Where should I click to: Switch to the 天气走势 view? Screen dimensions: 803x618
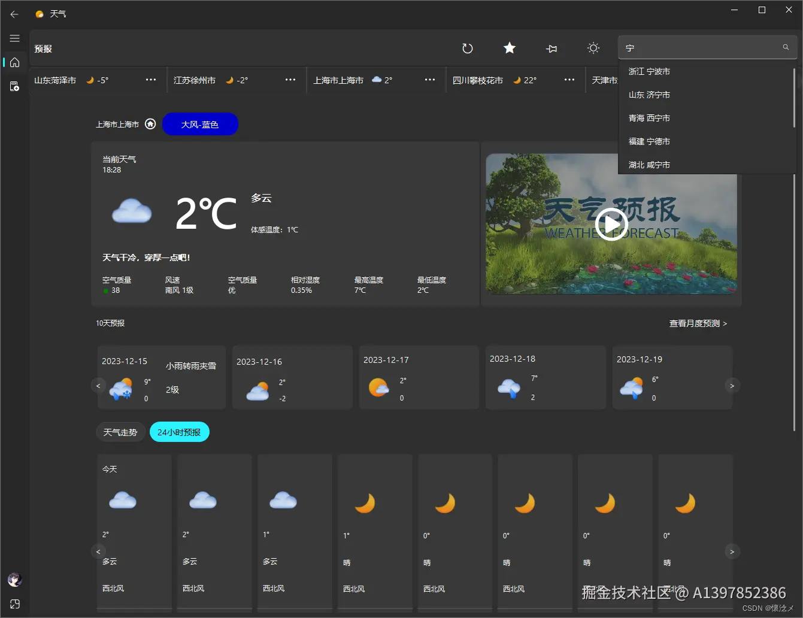120,431
